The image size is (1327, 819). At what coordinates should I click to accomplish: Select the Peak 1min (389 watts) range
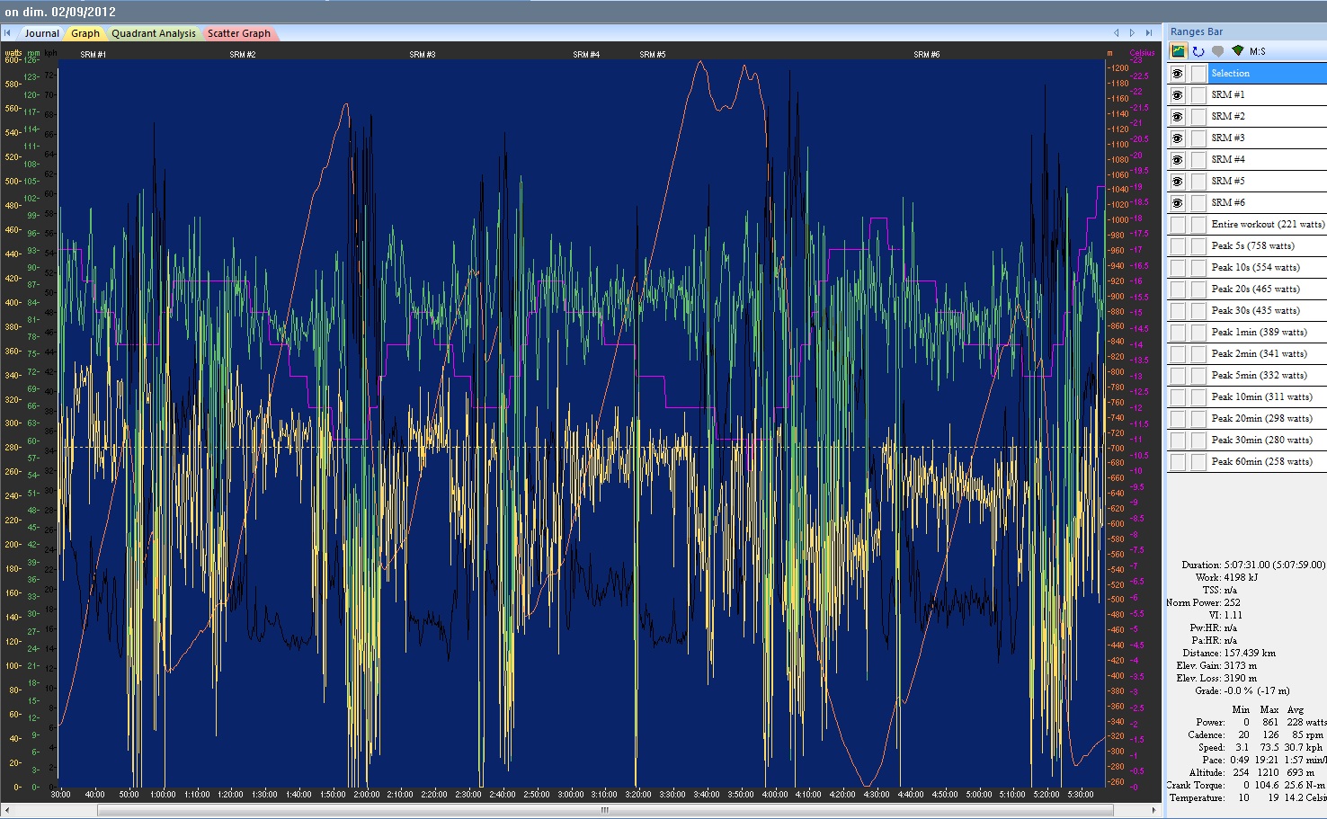point(1259,333)
